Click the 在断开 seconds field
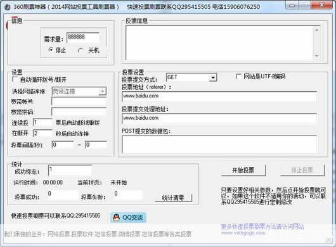 click(42, 133)
